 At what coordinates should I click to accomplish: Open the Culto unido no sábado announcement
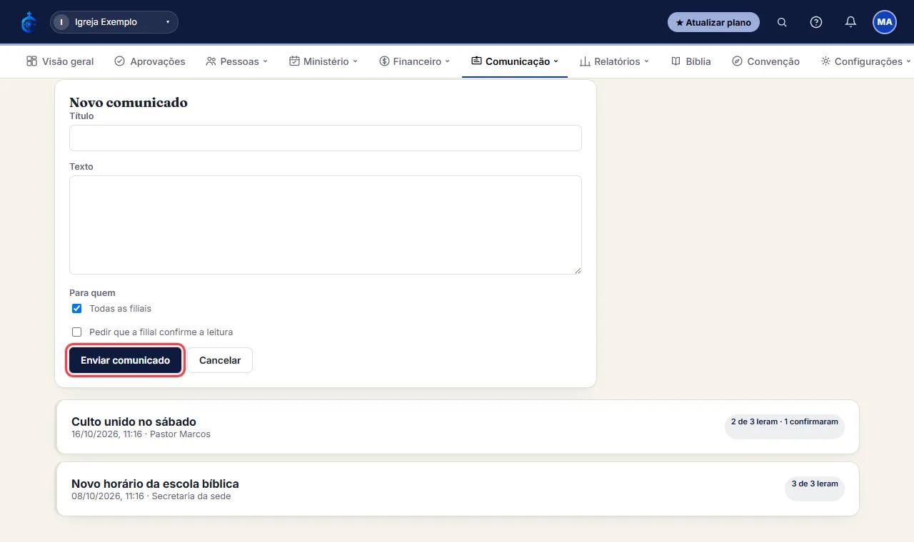[457, 427]
